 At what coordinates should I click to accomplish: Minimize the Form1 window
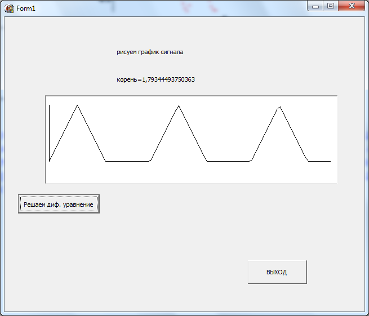tap(315, 6)
